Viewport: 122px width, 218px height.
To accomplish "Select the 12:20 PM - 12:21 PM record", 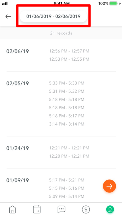I will click(69, 156).
